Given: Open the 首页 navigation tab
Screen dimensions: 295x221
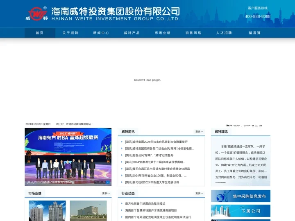Looking at the screenshot, I should coord(40,33).
